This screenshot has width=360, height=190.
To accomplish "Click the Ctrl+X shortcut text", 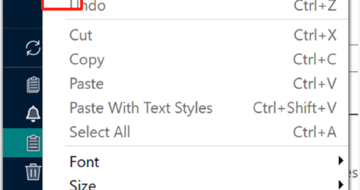I will [315, 35].
